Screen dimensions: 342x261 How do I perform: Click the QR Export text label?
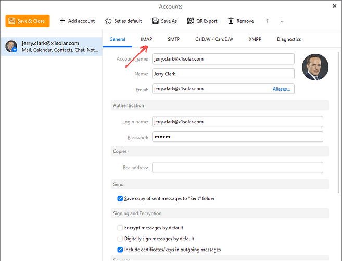pos(207,21)
